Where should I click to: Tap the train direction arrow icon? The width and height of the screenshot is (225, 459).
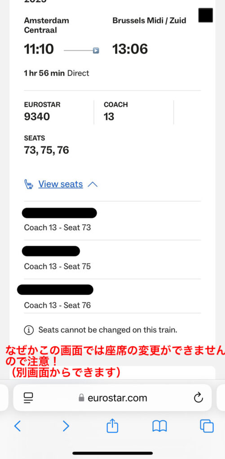coord(96,50)
